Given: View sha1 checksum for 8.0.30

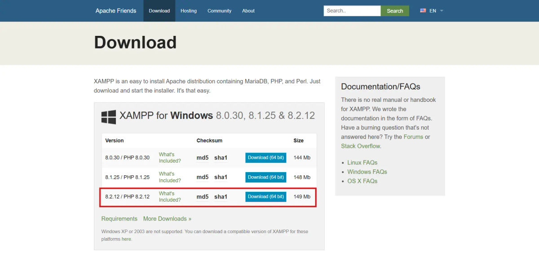Looking at the screenshot, I should pyautogui.click(x=221, y=158).
